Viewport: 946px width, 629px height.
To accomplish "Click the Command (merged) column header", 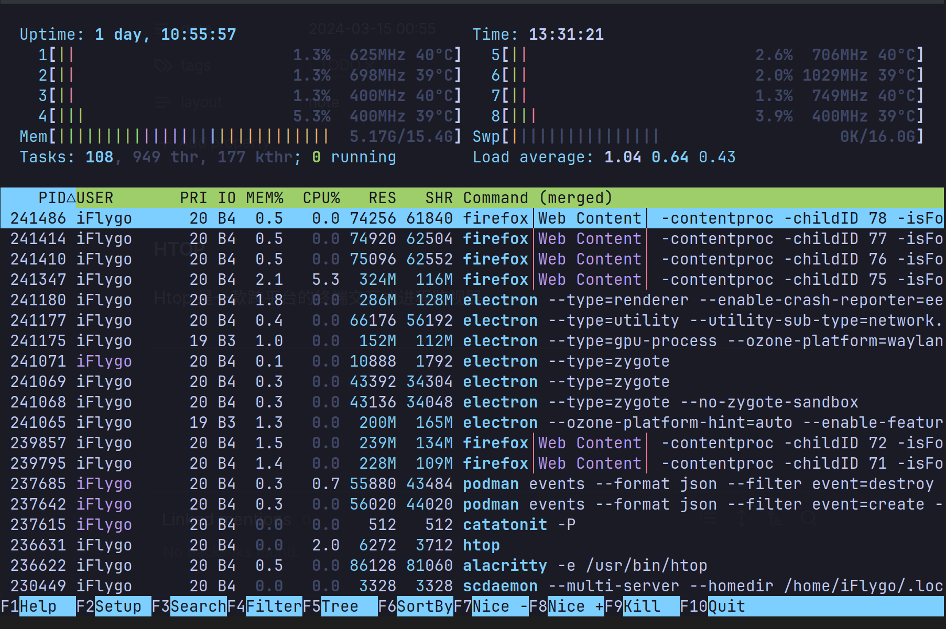I will 538,198.
